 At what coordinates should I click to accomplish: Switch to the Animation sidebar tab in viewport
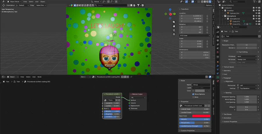tap(214, 31)
